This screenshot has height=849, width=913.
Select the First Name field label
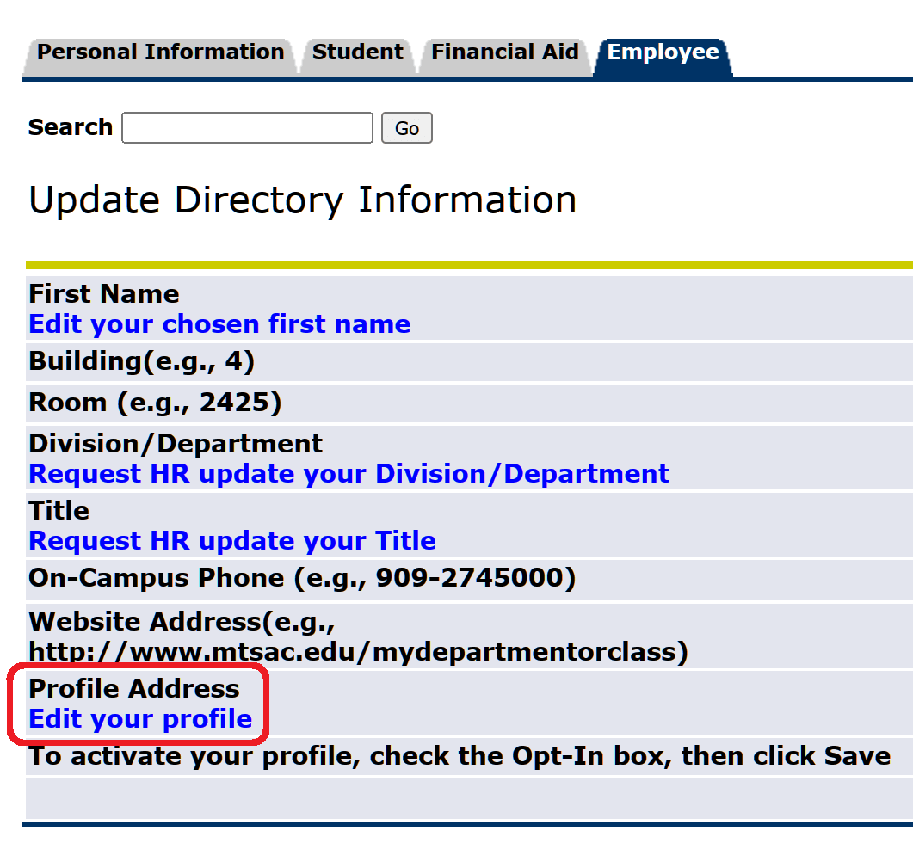(x=104, y=294)
